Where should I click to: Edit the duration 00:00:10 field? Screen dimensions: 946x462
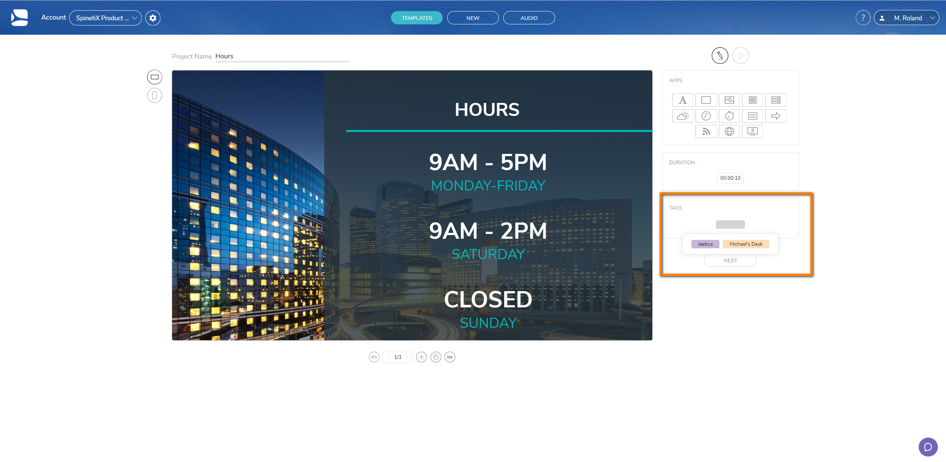coord(730,178)
